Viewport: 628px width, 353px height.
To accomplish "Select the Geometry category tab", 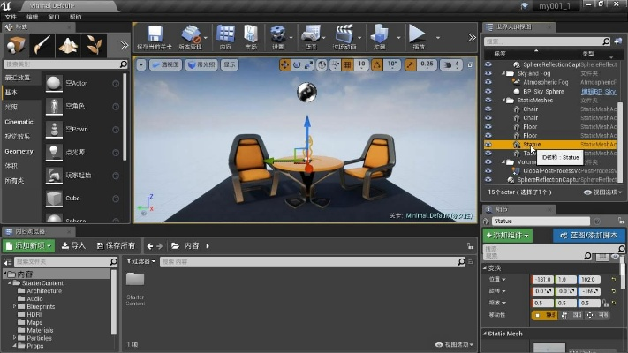I will [x=19, y=151].
